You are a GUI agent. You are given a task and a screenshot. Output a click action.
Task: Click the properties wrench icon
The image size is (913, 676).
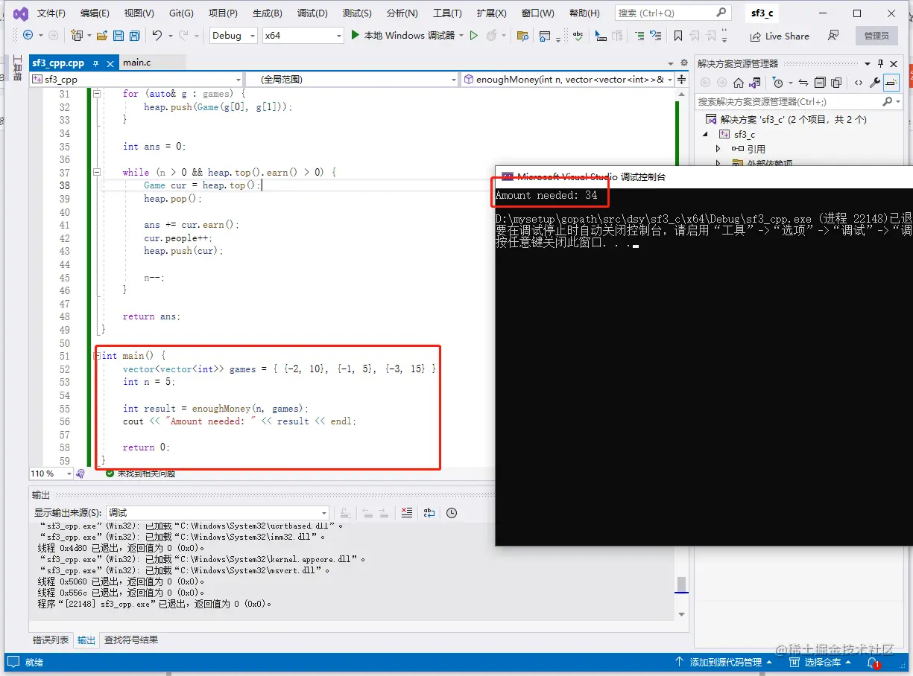875,83
